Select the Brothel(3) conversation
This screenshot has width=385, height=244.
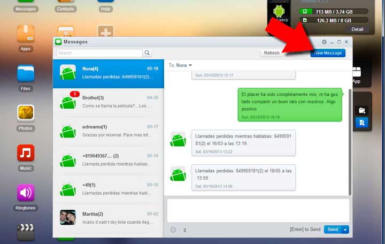click(x=108, y=102)
